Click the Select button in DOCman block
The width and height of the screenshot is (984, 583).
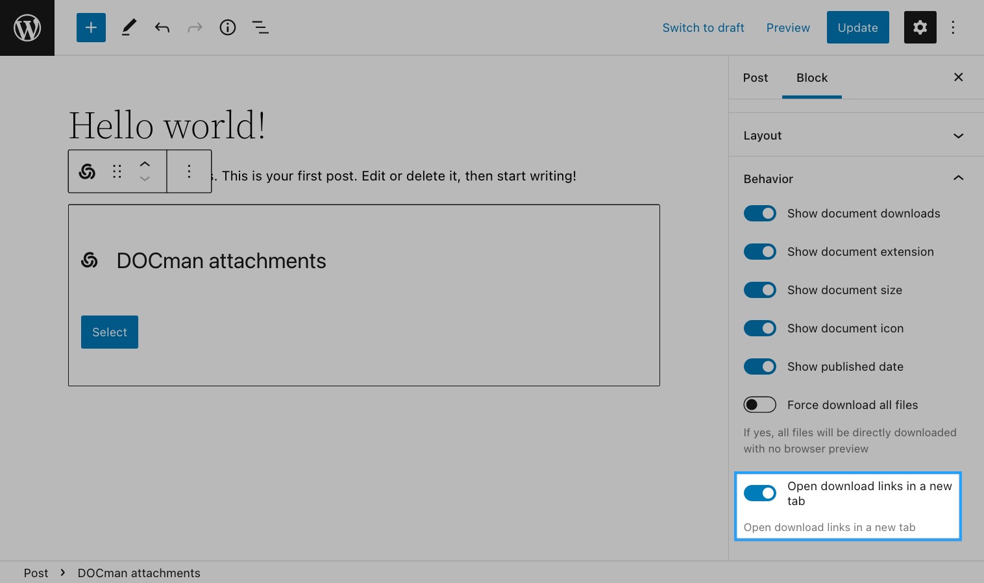click(110, 332)
